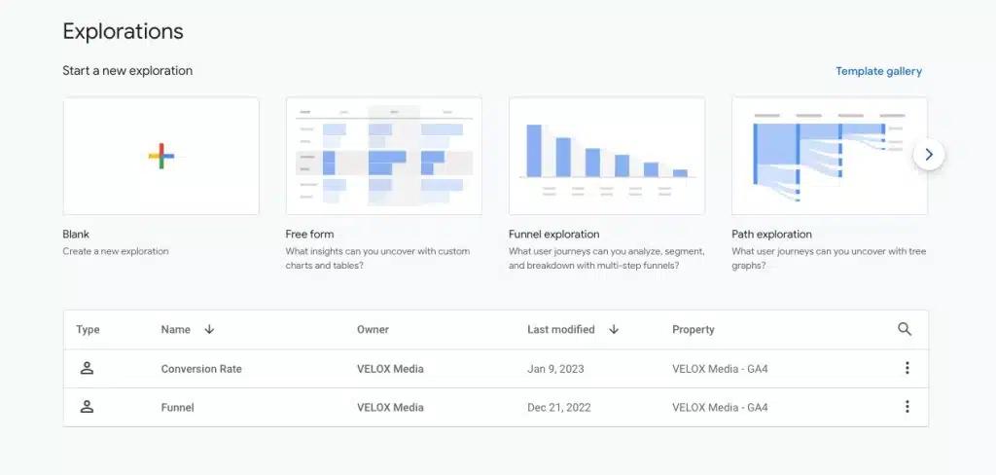This screenshot has width=996, height=475.
Task: Click person icon in Conversion Rate row
Action: pos(87,368)
